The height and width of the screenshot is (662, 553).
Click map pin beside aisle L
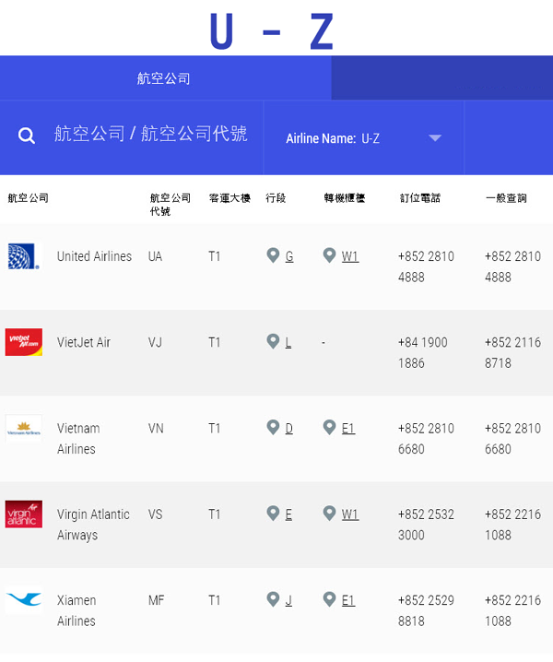[x=273, y=341]
